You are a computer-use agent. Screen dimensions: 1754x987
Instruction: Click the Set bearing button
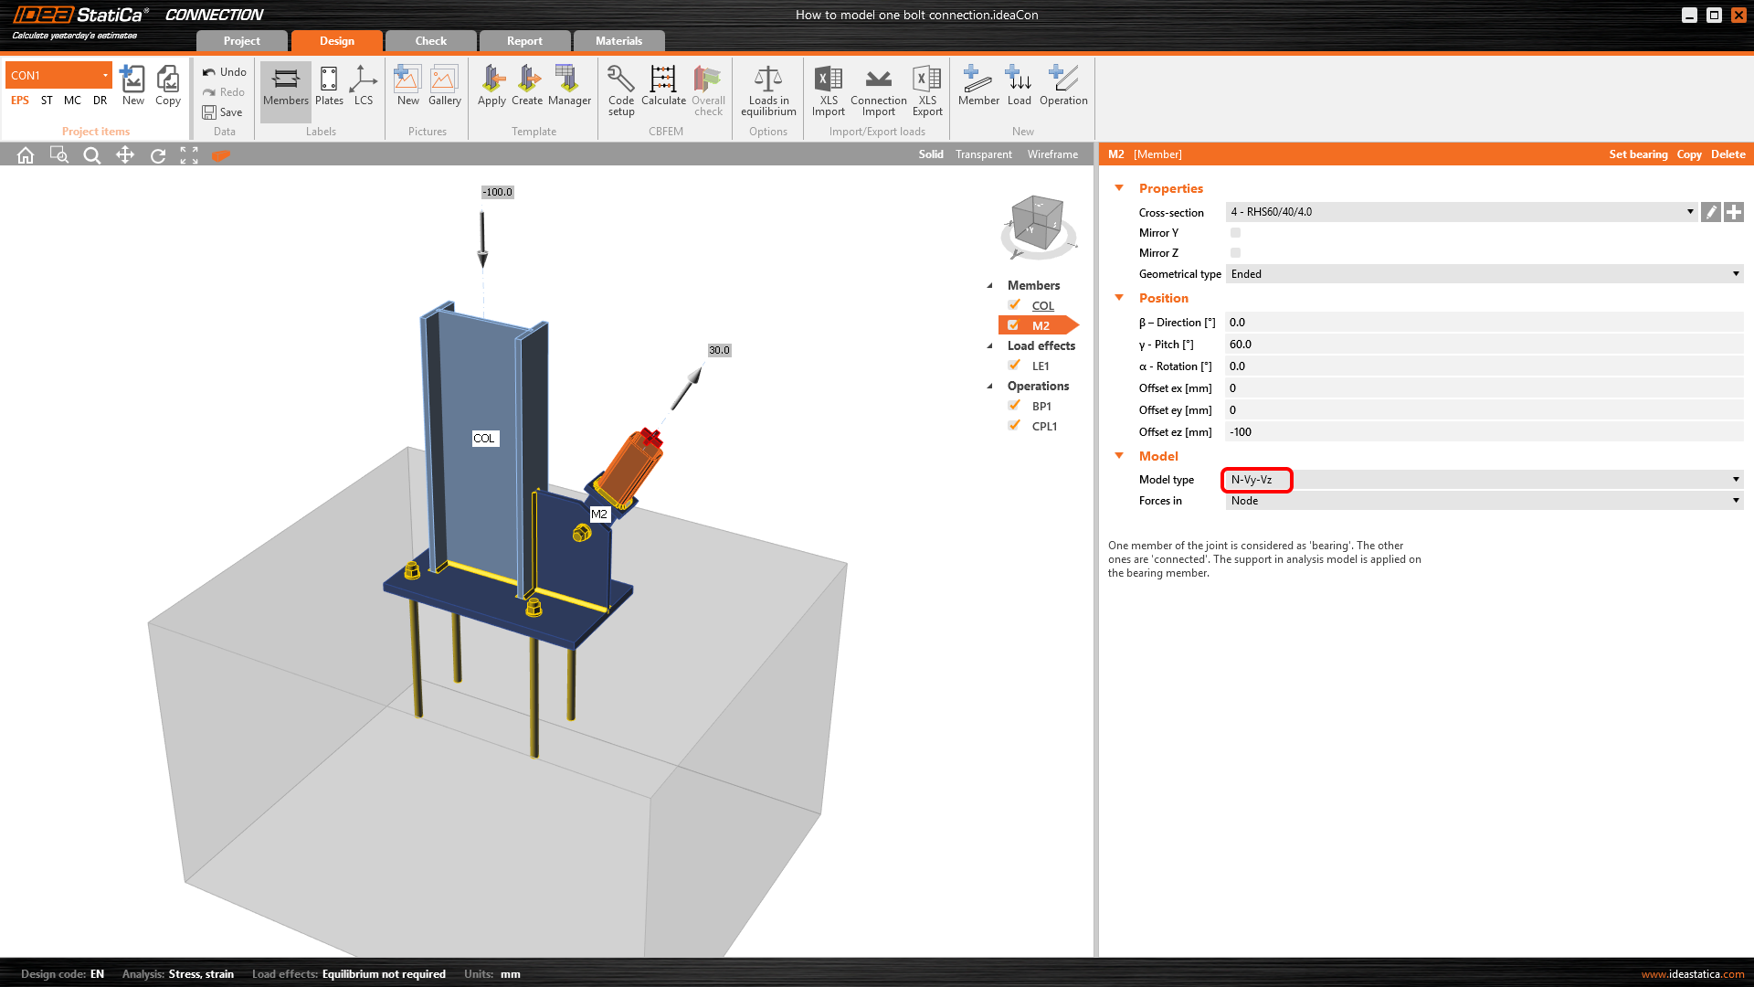(1638, 154)
